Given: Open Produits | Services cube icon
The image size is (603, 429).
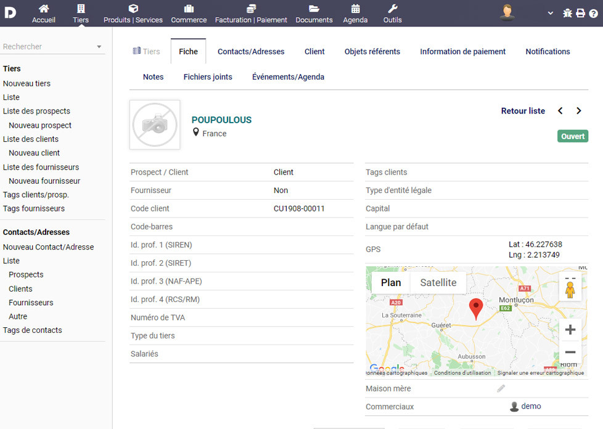Looking at the screenshot, I should [x=133, y=9].
